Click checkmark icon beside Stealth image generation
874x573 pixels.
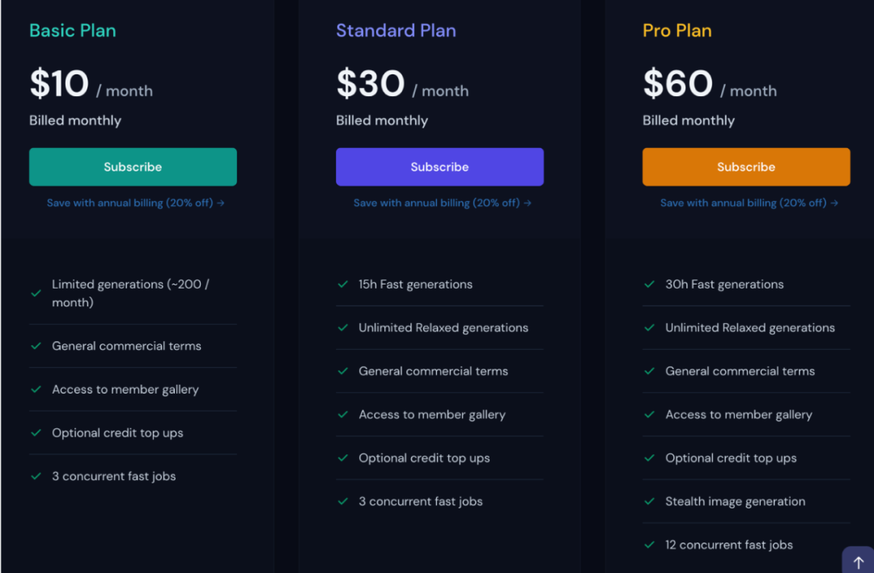pos(649,501)
